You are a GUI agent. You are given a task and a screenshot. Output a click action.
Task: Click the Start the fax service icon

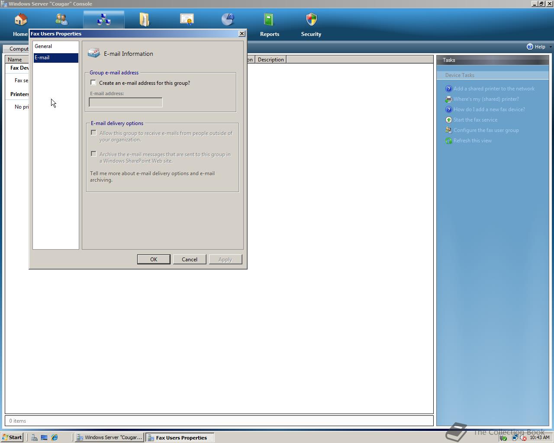click(448, 120)
